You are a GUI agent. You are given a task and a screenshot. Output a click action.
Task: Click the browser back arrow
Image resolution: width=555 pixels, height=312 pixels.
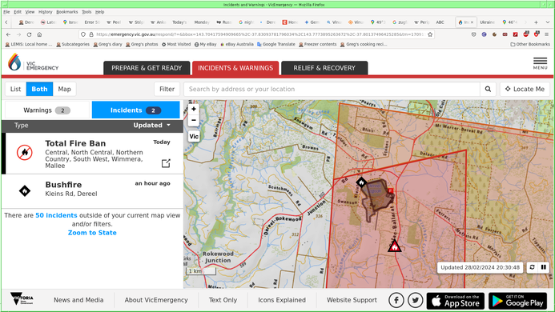click(x=9, y=34)
